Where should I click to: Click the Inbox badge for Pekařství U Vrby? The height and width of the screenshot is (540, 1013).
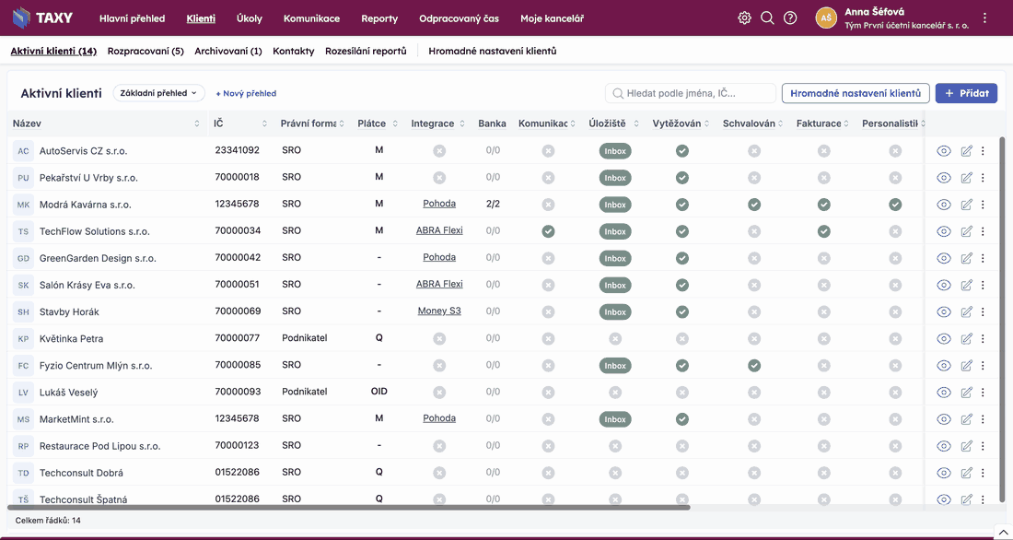pos(615,178)
